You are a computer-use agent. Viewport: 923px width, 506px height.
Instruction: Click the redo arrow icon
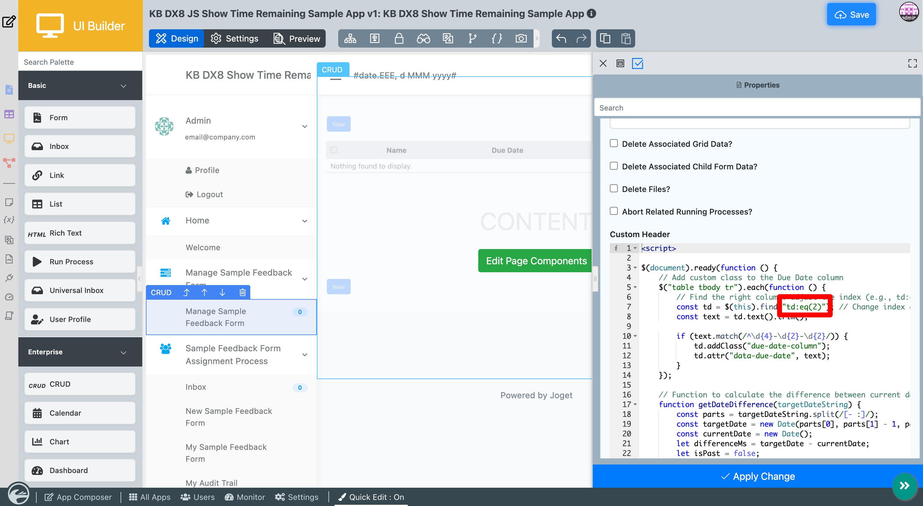pyautogui.click(x=581, y=38)
